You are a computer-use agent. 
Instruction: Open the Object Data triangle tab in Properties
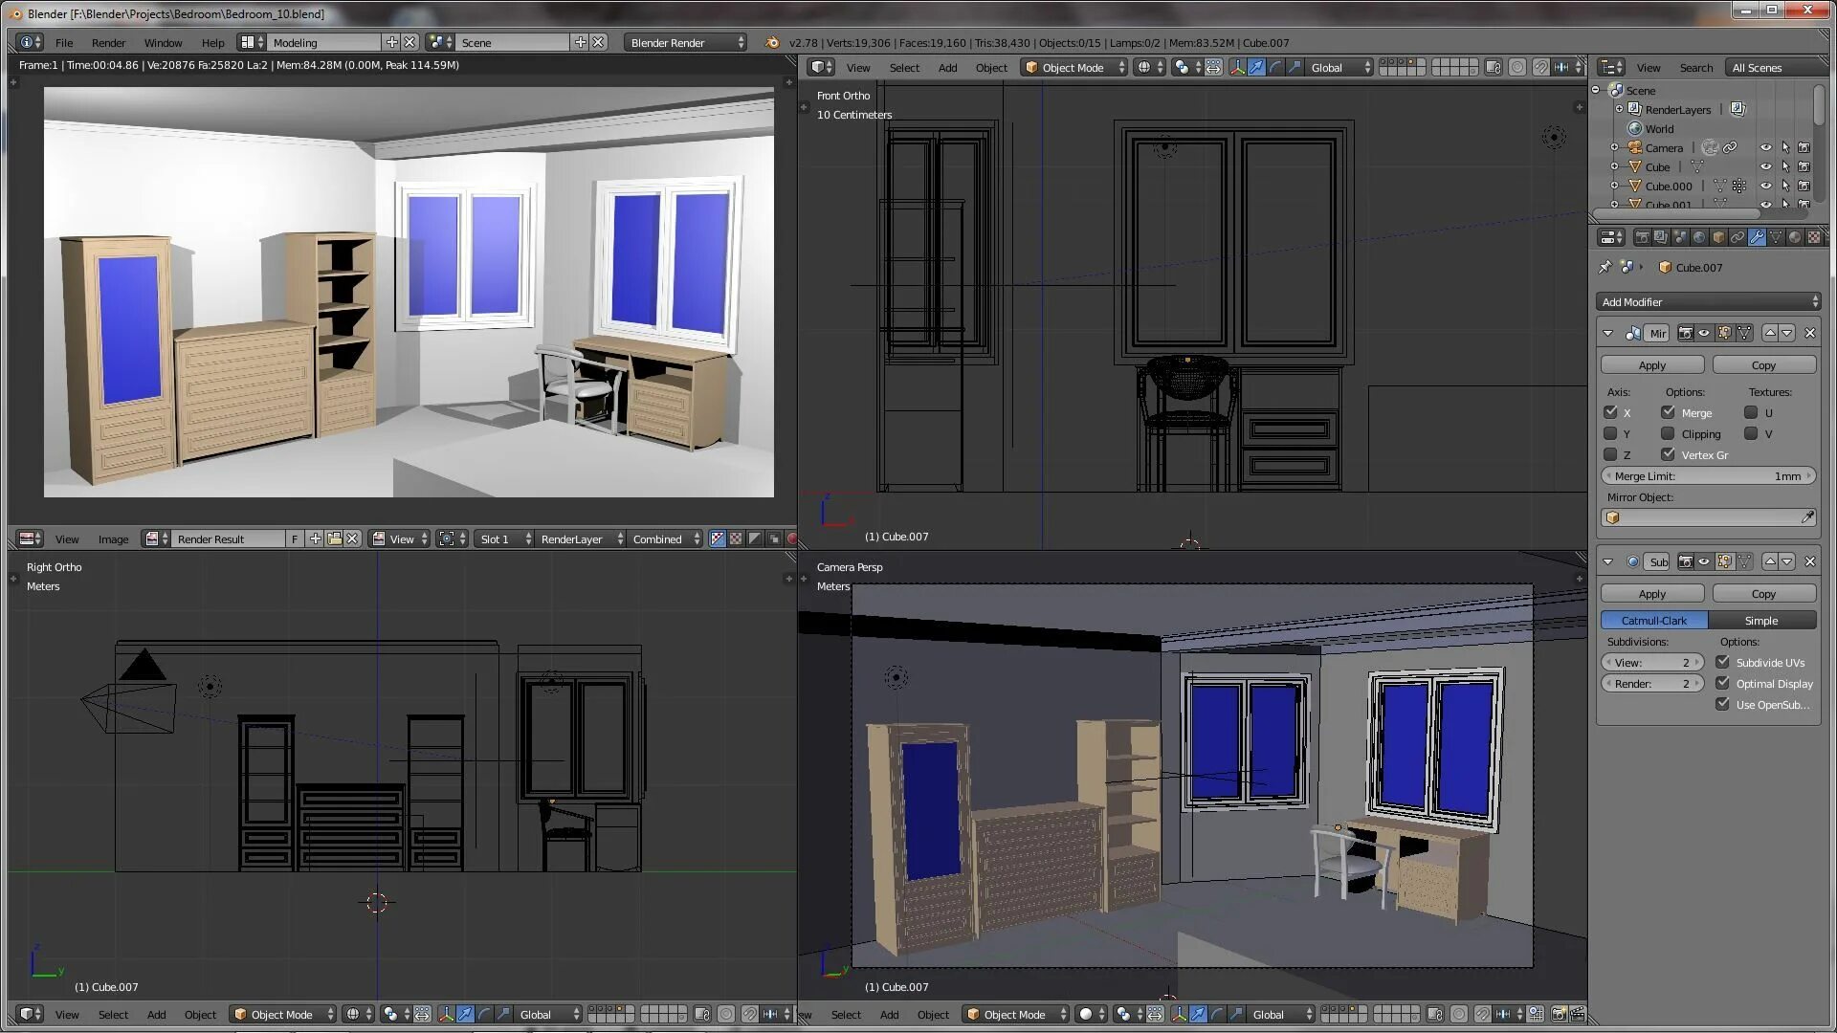(x=1776, y=237)
